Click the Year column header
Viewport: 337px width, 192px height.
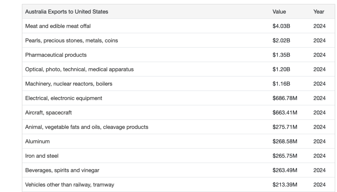319,11
